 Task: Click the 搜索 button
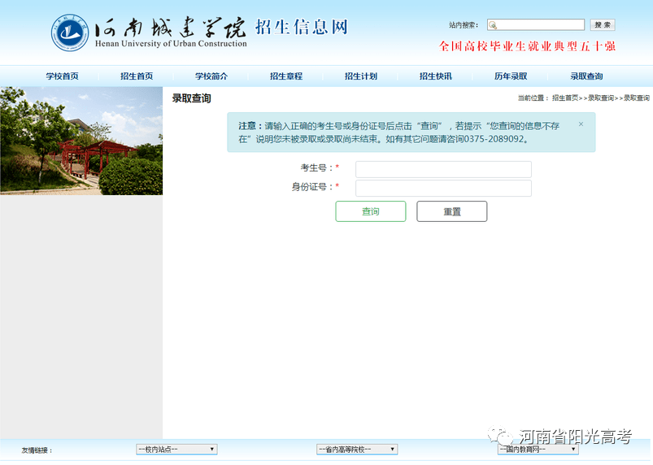click(x=603, y=25)
